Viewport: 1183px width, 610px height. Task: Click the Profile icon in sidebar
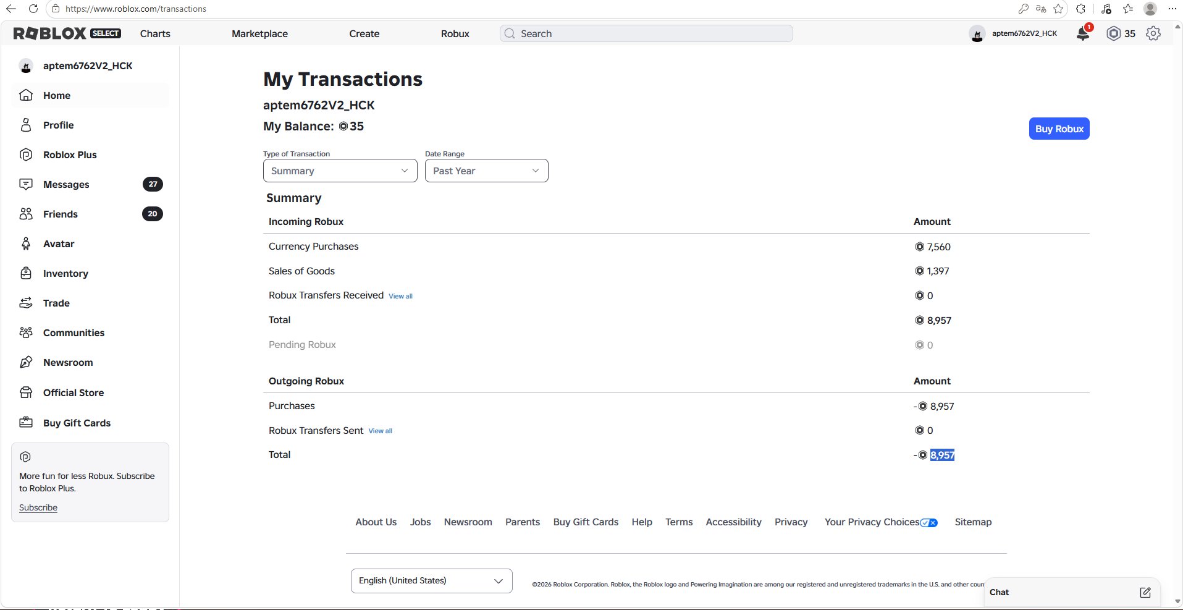pyautogui.click(x=26, y=125)
